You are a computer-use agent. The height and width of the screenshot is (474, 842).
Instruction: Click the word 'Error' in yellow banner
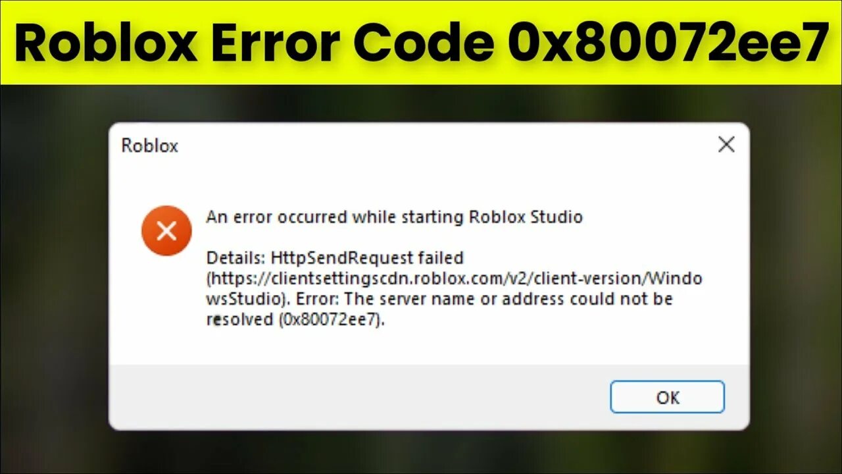[275, 43]
